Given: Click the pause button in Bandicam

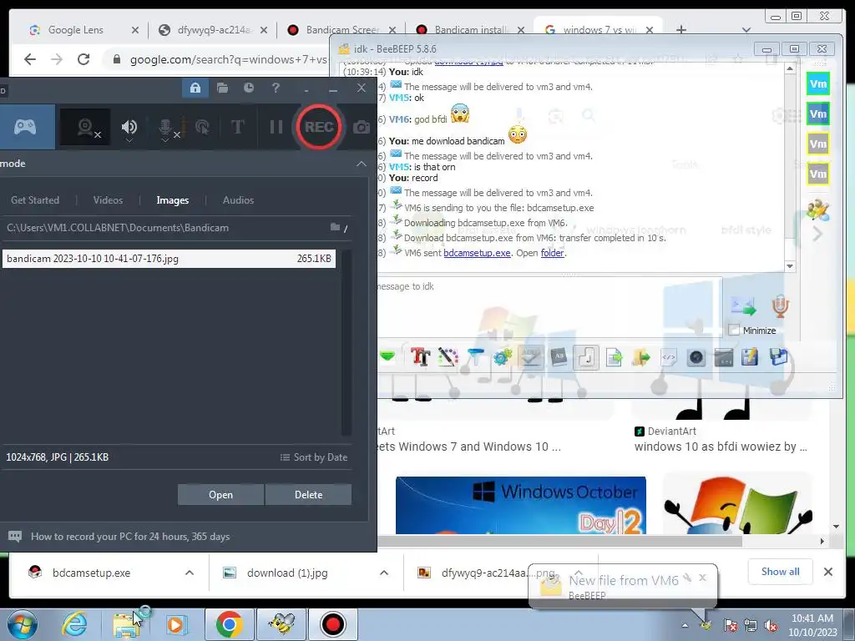Looking at the screenshot, I should 276,127.
